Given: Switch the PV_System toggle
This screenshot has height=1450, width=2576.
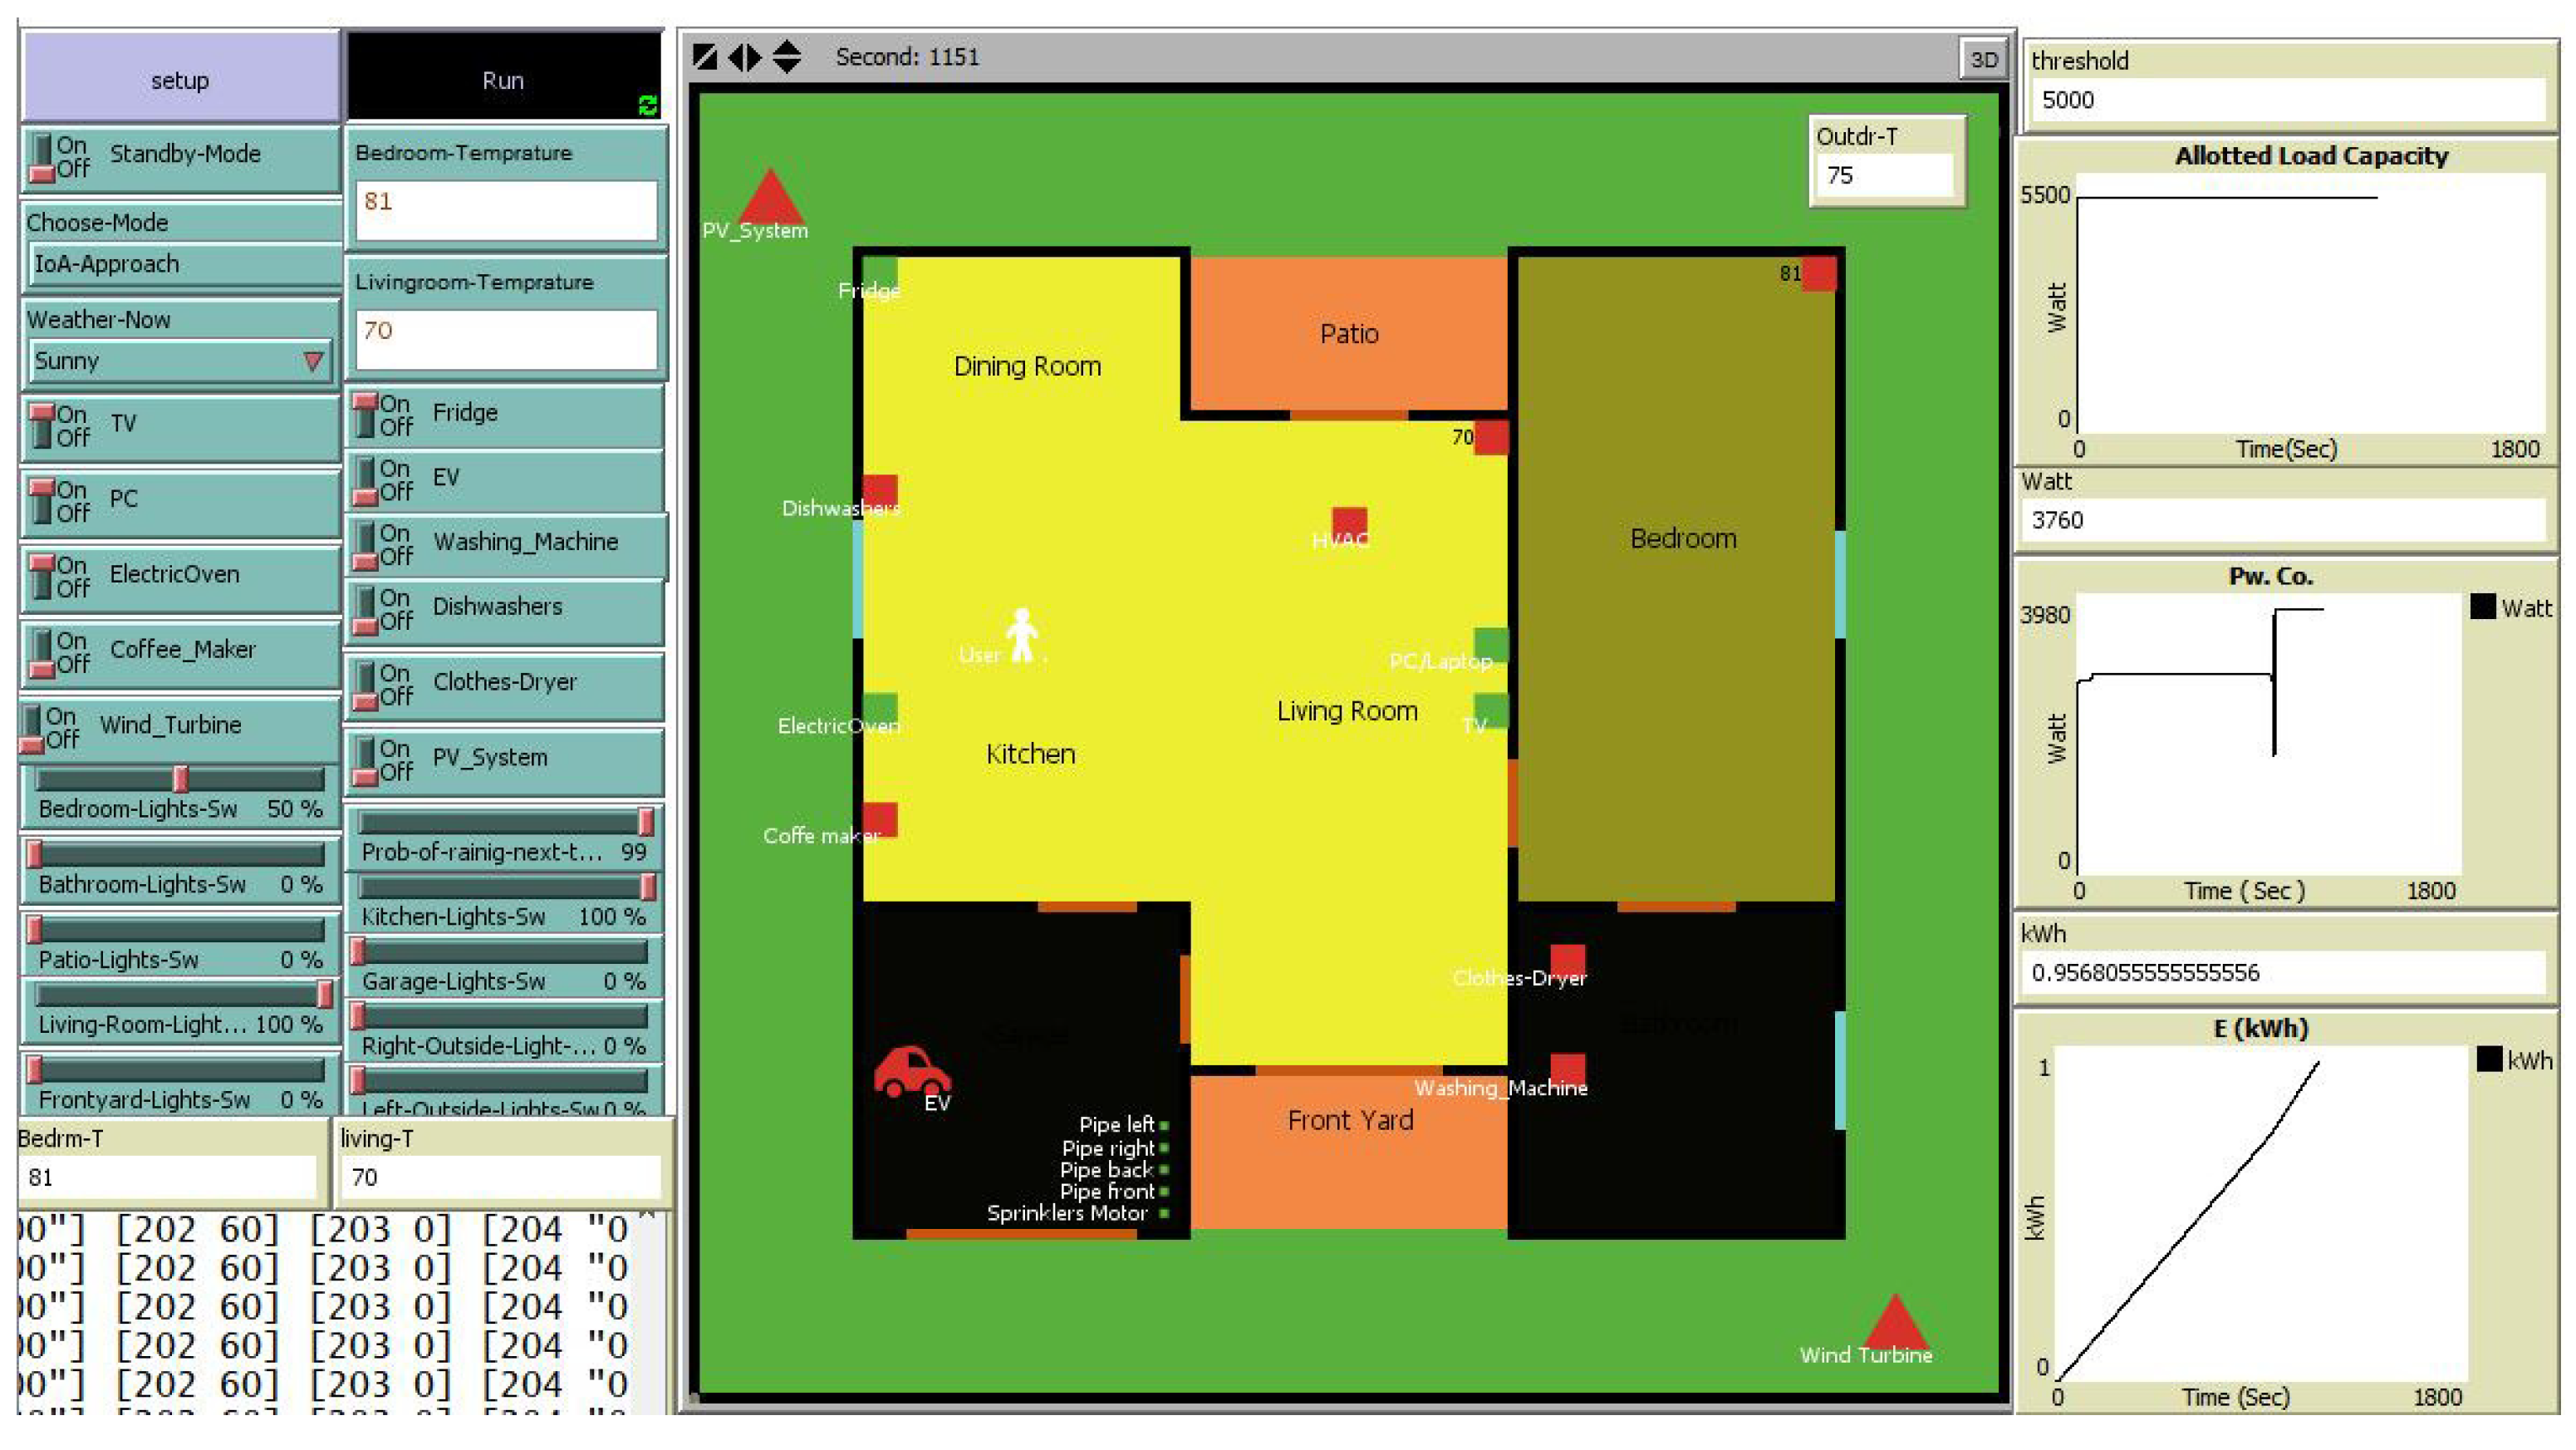Looking at the screenshot, I should pyautogui.click(x=365, y=761).
